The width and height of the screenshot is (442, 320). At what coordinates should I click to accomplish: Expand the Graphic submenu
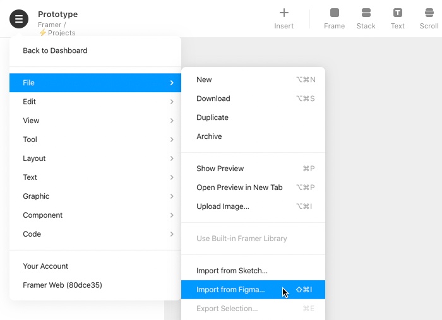[x=95, y=196]
